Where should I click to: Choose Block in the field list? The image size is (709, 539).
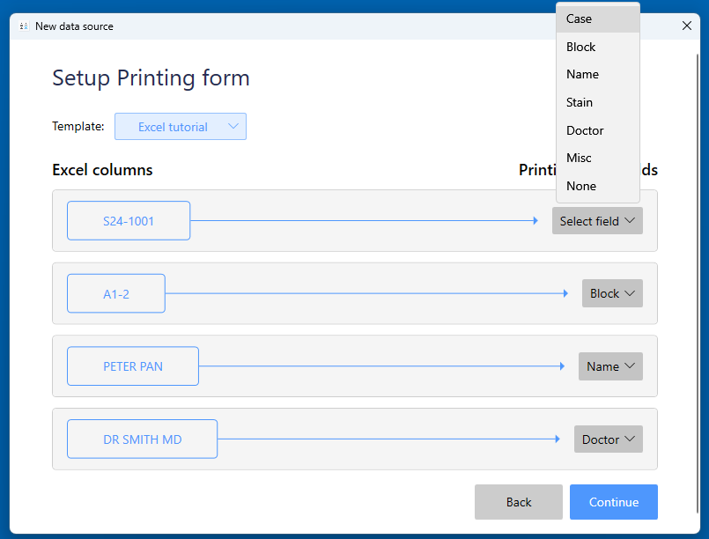click(x=597, y=47)
